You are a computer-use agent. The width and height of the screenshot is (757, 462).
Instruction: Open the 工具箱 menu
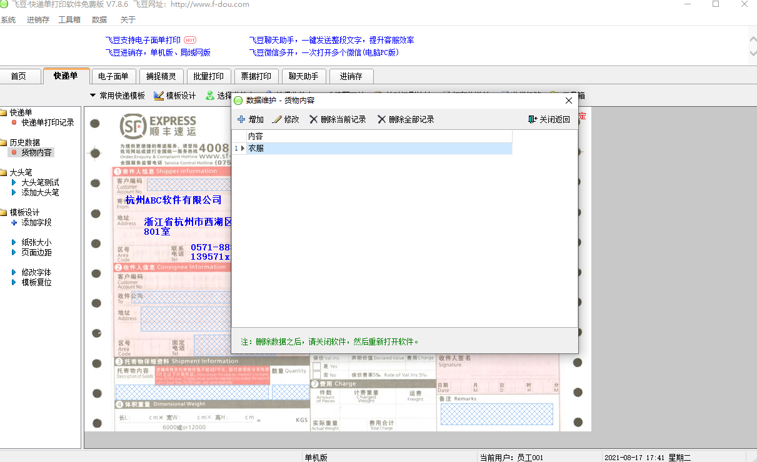click(x=69, y=20)
